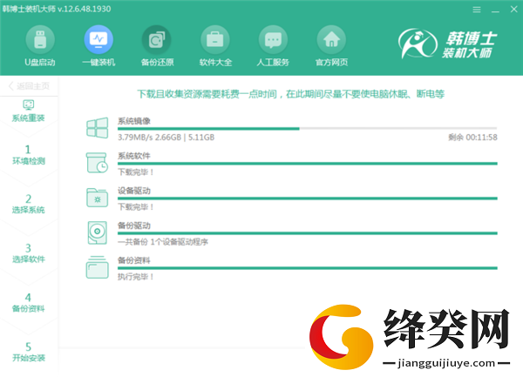Select step 1 环境检测
Image resolution: width=523 pixels, height=377 pixels.
[29, 155]
